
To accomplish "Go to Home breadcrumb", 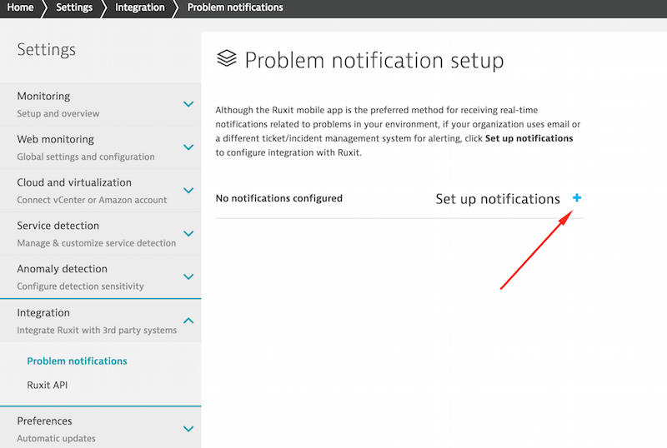I will click(x=20, y=7).
